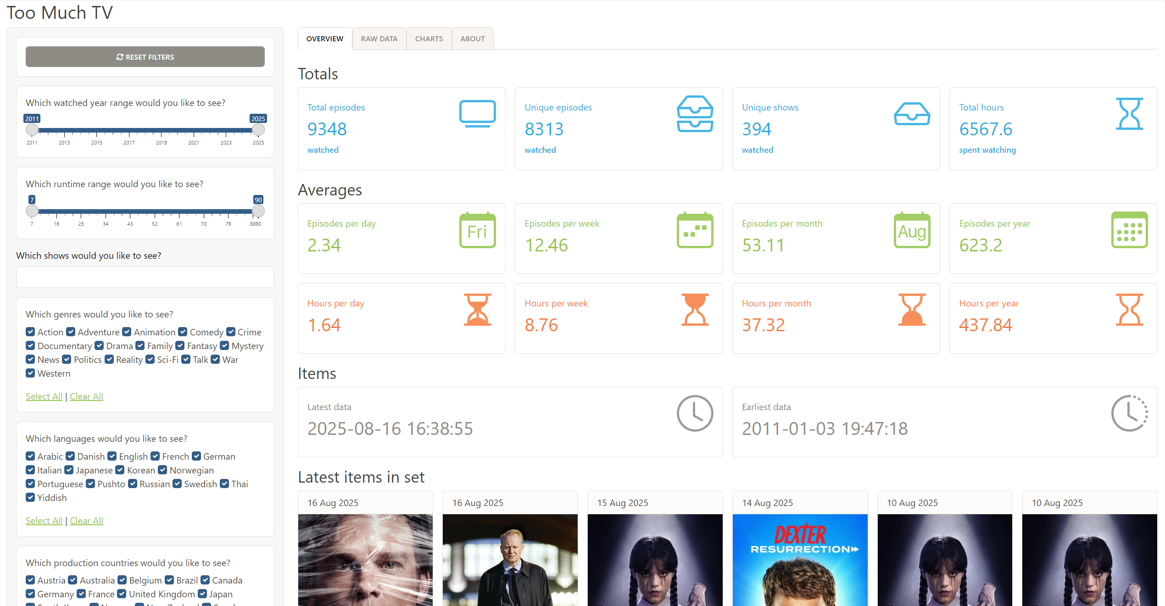The height and width of the screenshot is (606, 1165).
Task: Click the stacked inbox icon for Unique episodes
Action: click(695, 113)
